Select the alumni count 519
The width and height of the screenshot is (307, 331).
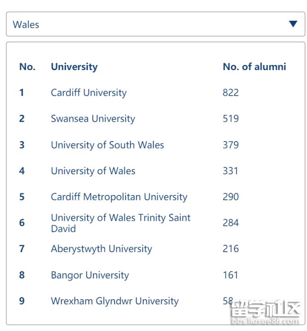pos(231,119)
